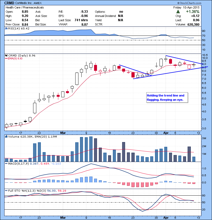The image size is (212, 220).
Task: Click the CRMD (Daily) 8.96 legend label
Action: (22, 55)
